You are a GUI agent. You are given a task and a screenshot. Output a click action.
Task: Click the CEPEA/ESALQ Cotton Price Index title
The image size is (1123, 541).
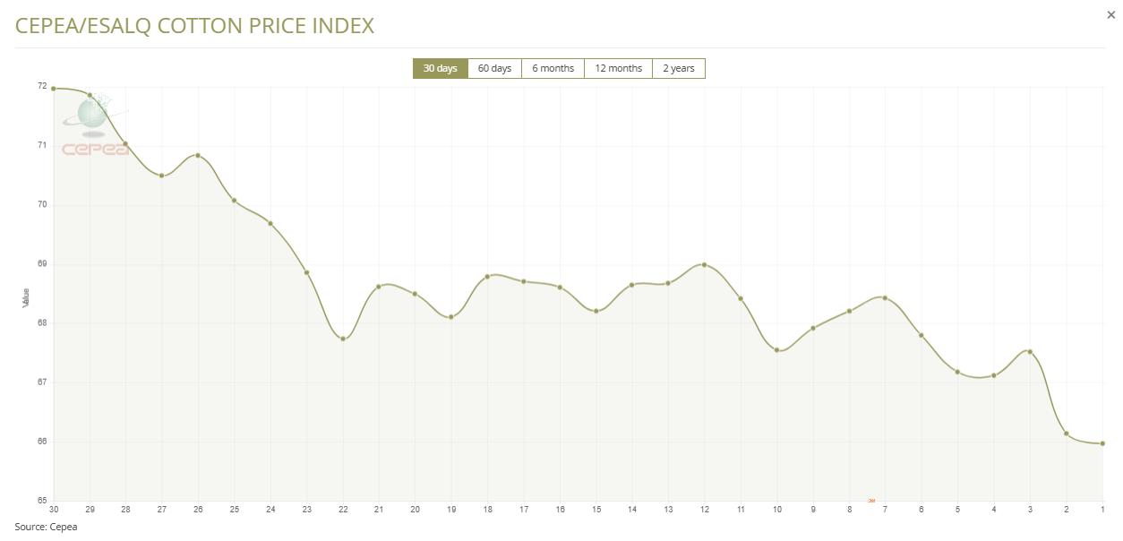[x=194, y=26]
